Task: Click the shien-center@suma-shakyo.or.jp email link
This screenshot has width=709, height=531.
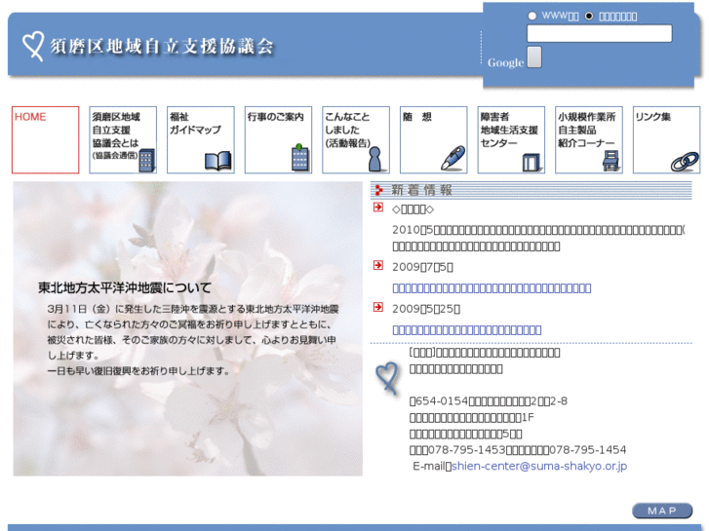Action: [539, 466]
